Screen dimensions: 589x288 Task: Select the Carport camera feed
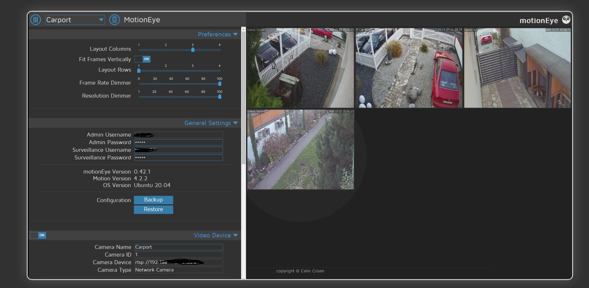click(301, 68)
